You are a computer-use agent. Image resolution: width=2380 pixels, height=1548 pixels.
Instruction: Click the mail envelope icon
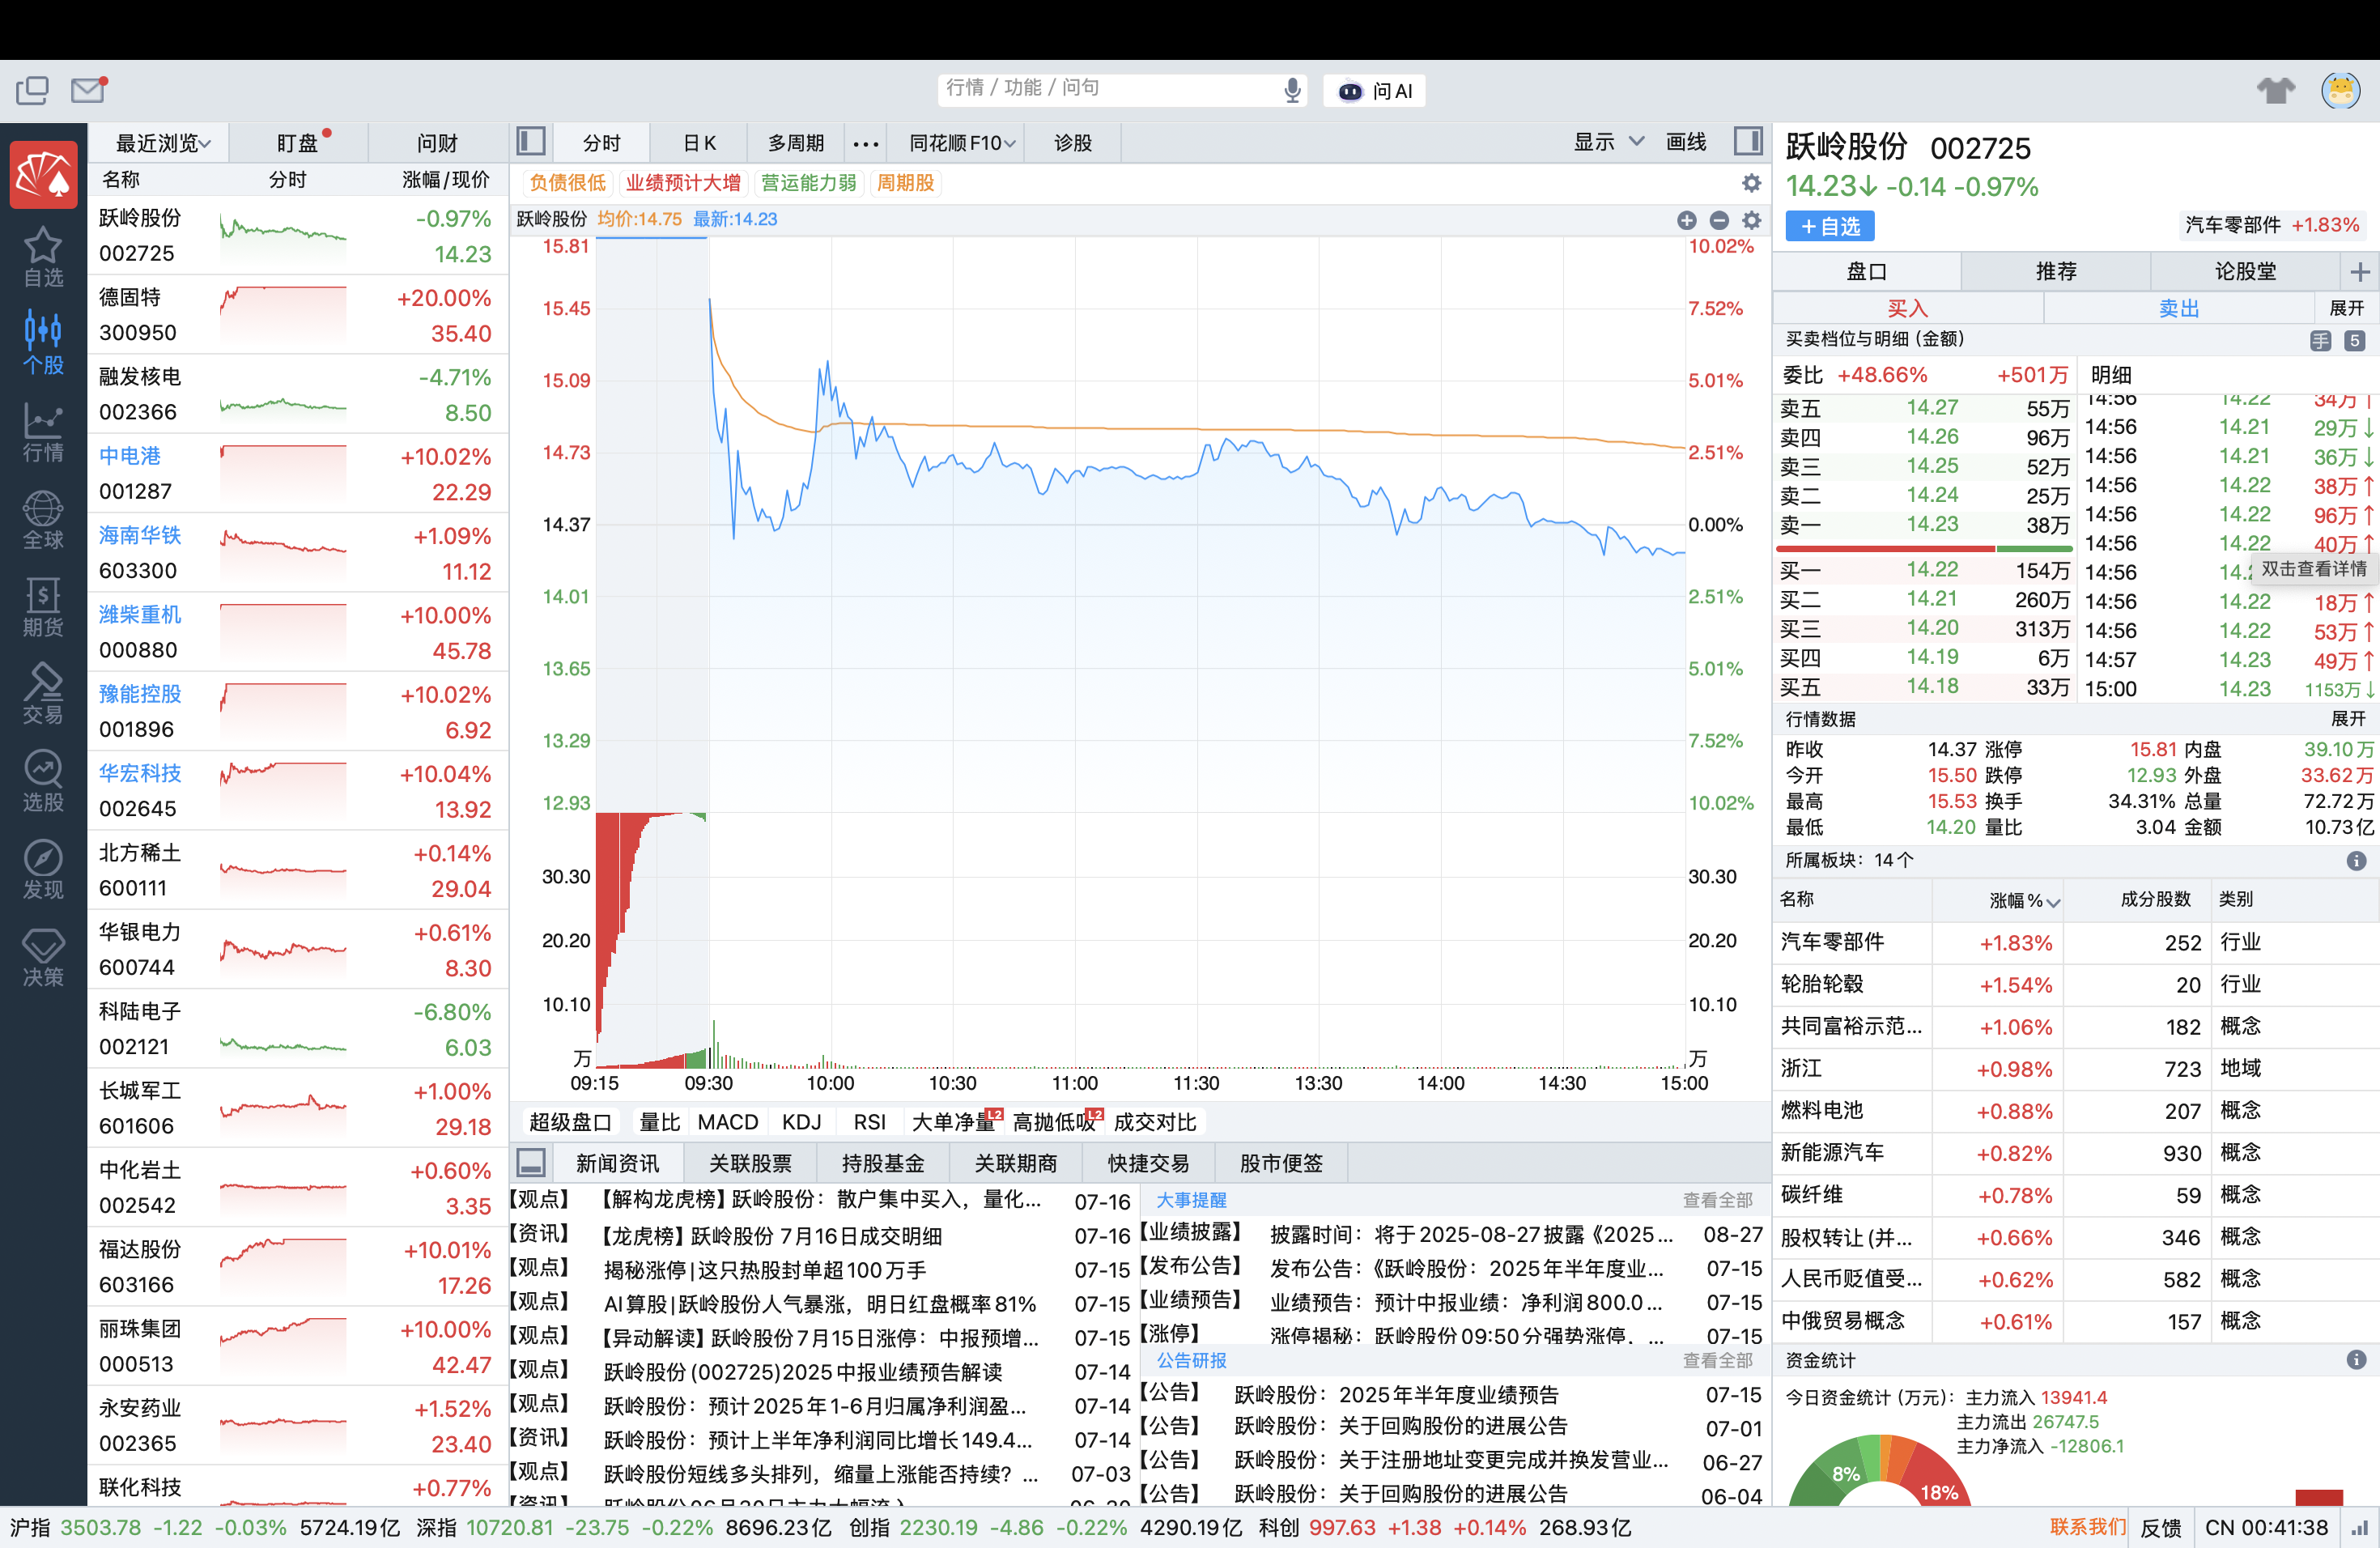point(88,90)
